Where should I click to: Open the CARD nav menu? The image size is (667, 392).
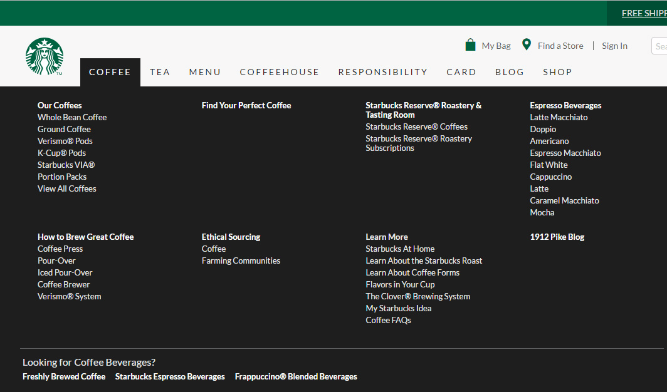tap(461, 72)
